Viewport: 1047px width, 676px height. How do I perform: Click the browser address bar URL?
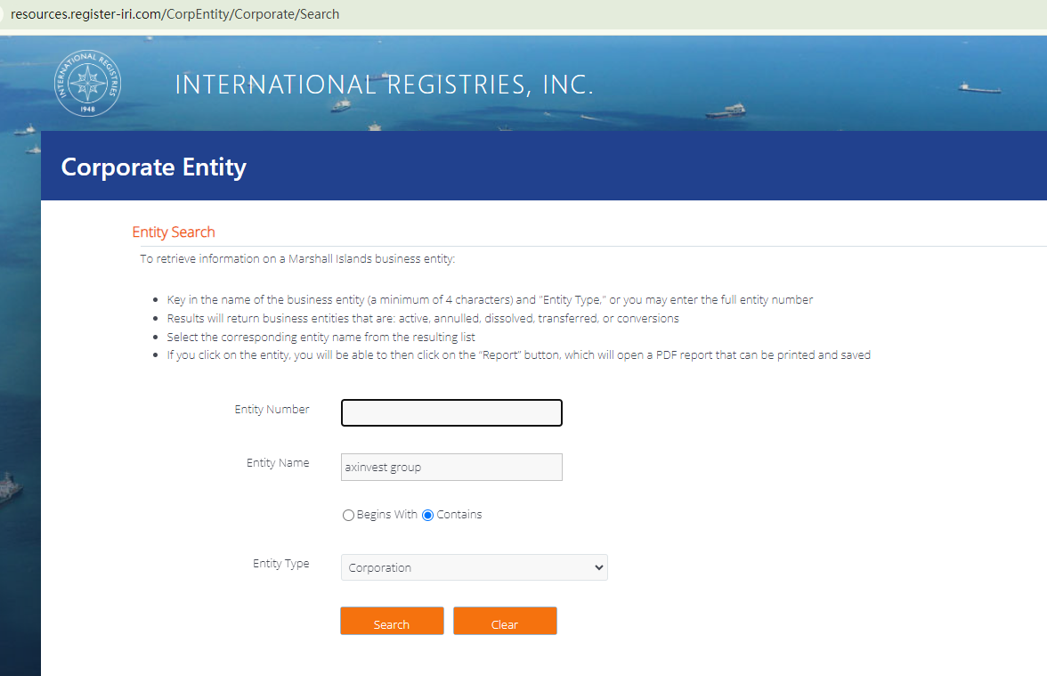(x=174, y=14)
